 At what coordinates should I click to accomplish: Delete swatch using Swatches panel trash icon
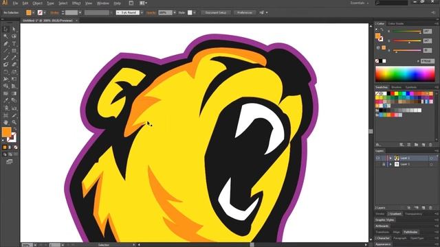tap(430, 145)
